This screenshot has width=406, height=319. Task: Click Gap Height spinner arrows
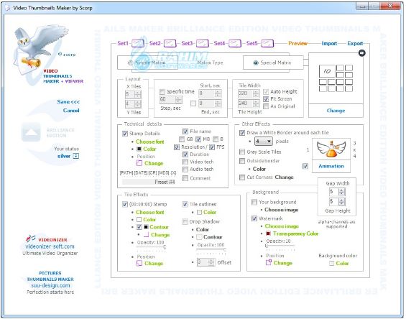(x=342, y=202)
